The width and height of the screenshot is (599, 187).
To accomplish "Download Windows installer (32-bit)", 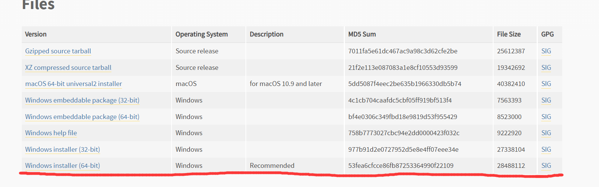I will click(62, 149).
